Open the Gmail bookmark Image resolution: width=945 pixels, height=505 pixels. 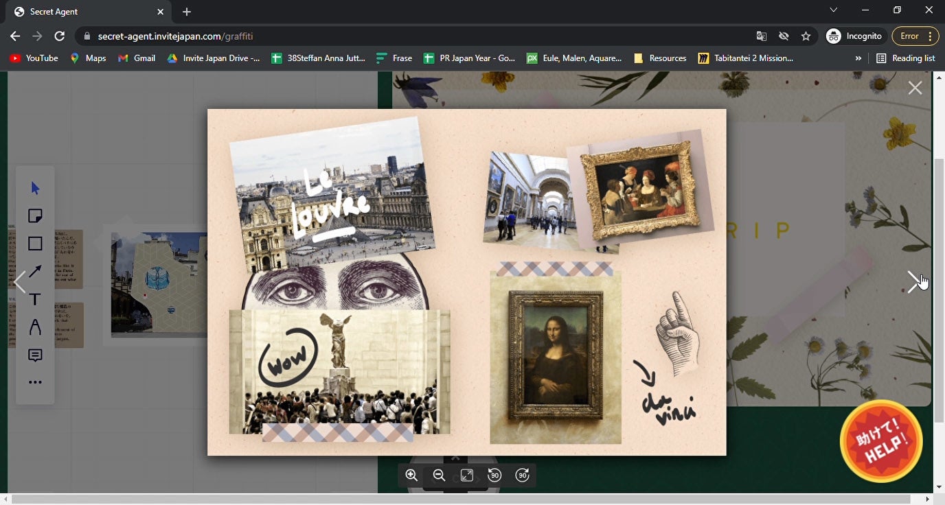(x=137, y=58)
